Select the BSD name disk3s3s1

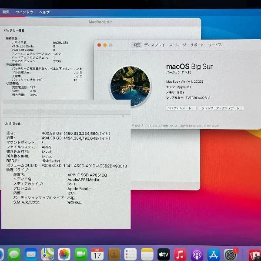51,161
